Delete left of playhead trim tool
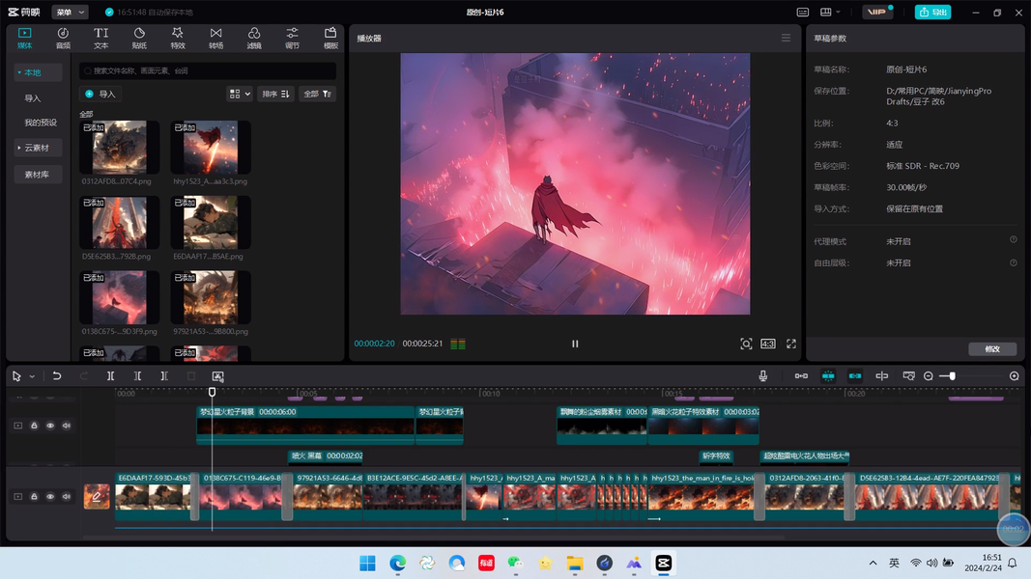Viewport: 1031px width, 579px height. tap(137, 376)
